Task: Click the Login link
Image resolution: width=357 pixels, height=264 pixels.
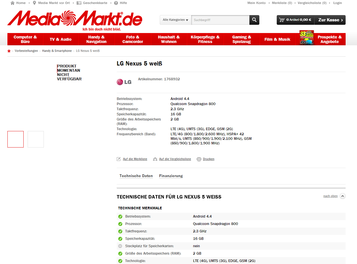Action: point(338,3)
